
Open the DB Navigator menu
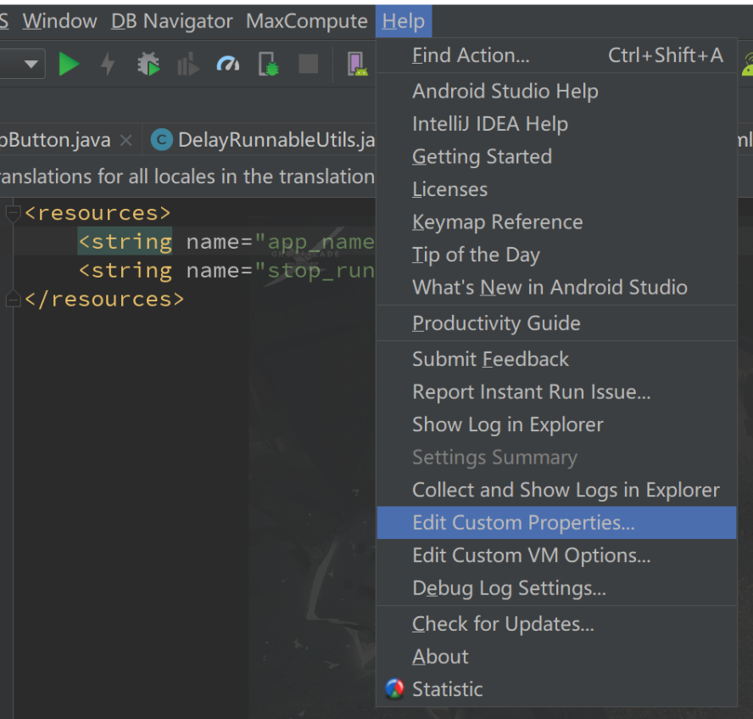172,21
